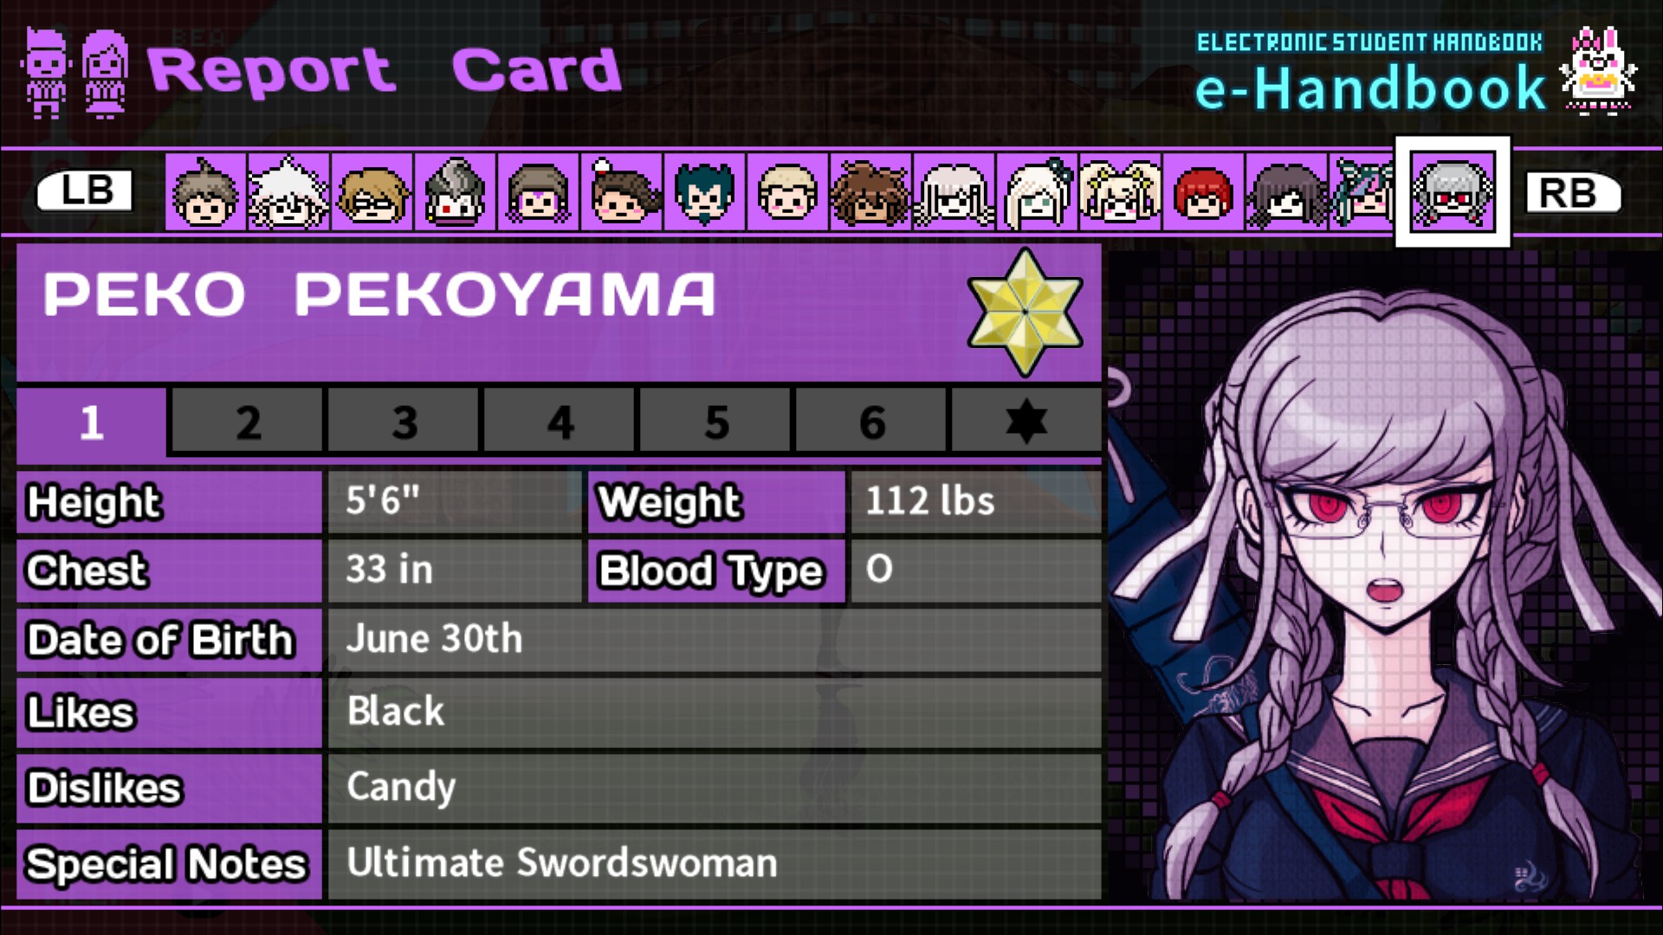Select the highlighted Peko Pekoyama icon
Screen dimensions: 1663x935
click(1453, 191)
